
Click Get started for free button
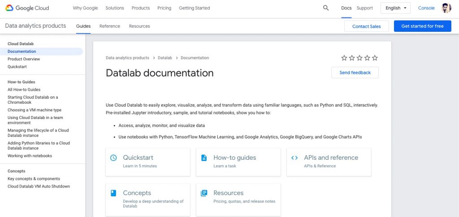422,26
